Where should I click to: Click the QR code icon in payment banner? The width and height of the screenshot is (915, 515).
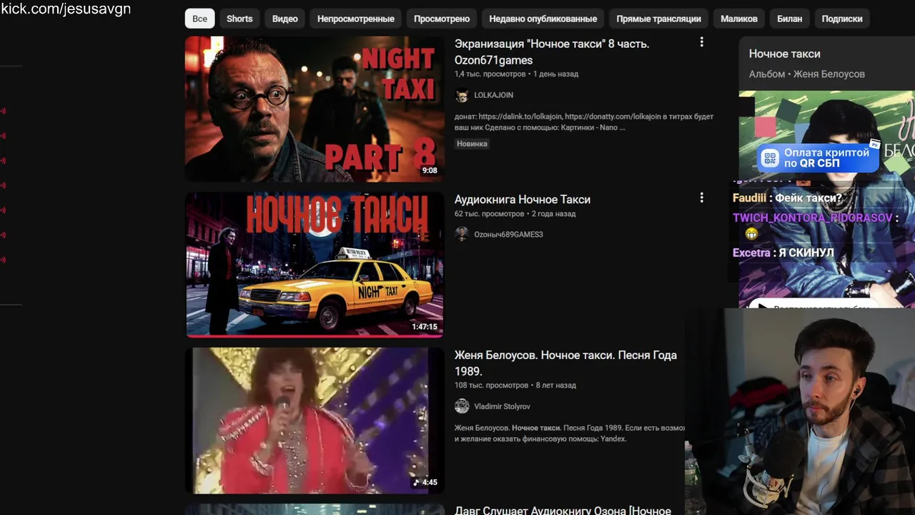tap(770, 158)
